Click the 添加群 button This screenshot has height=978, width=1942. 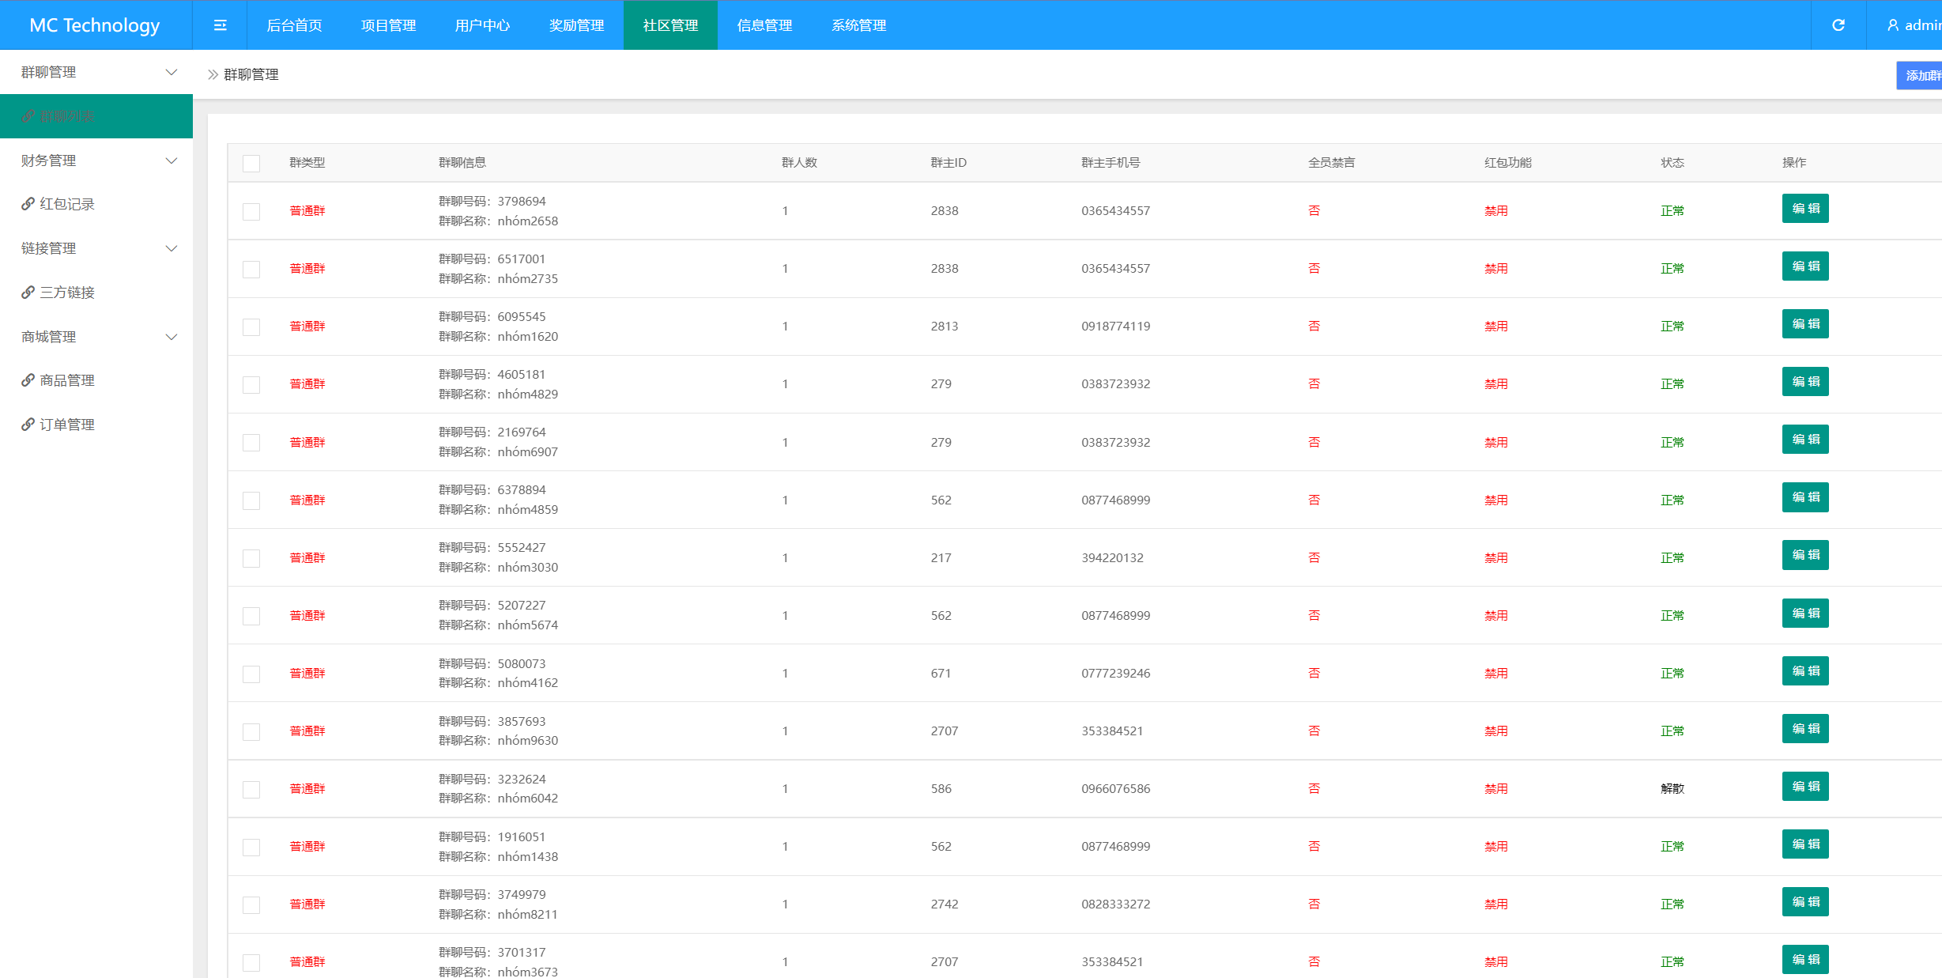click(1921, 75)
